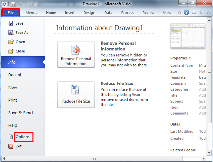213x162 pixels.
Task: Open Visio Options
Action: (x=23, y=137)
